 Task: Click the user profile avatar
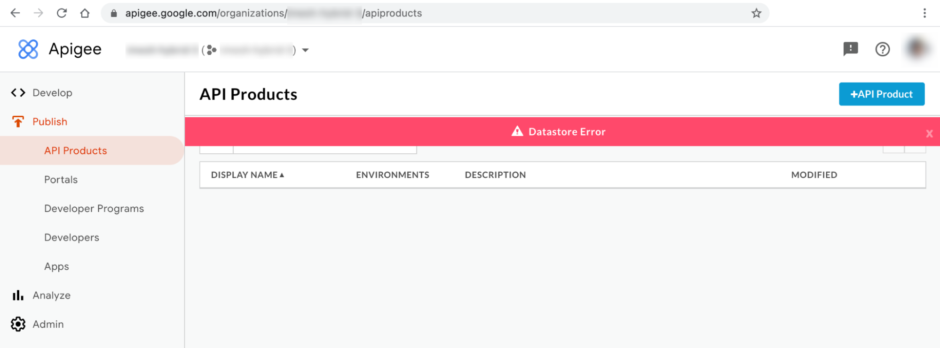tap(916, 48)
